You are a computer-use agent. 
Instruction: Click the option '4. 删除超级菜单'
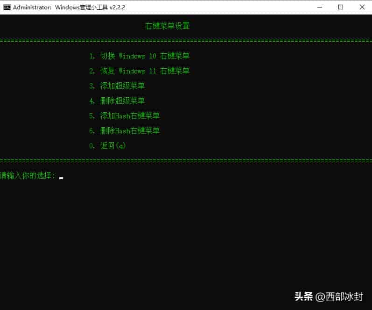pyautogui.click(x=117, y=101)
